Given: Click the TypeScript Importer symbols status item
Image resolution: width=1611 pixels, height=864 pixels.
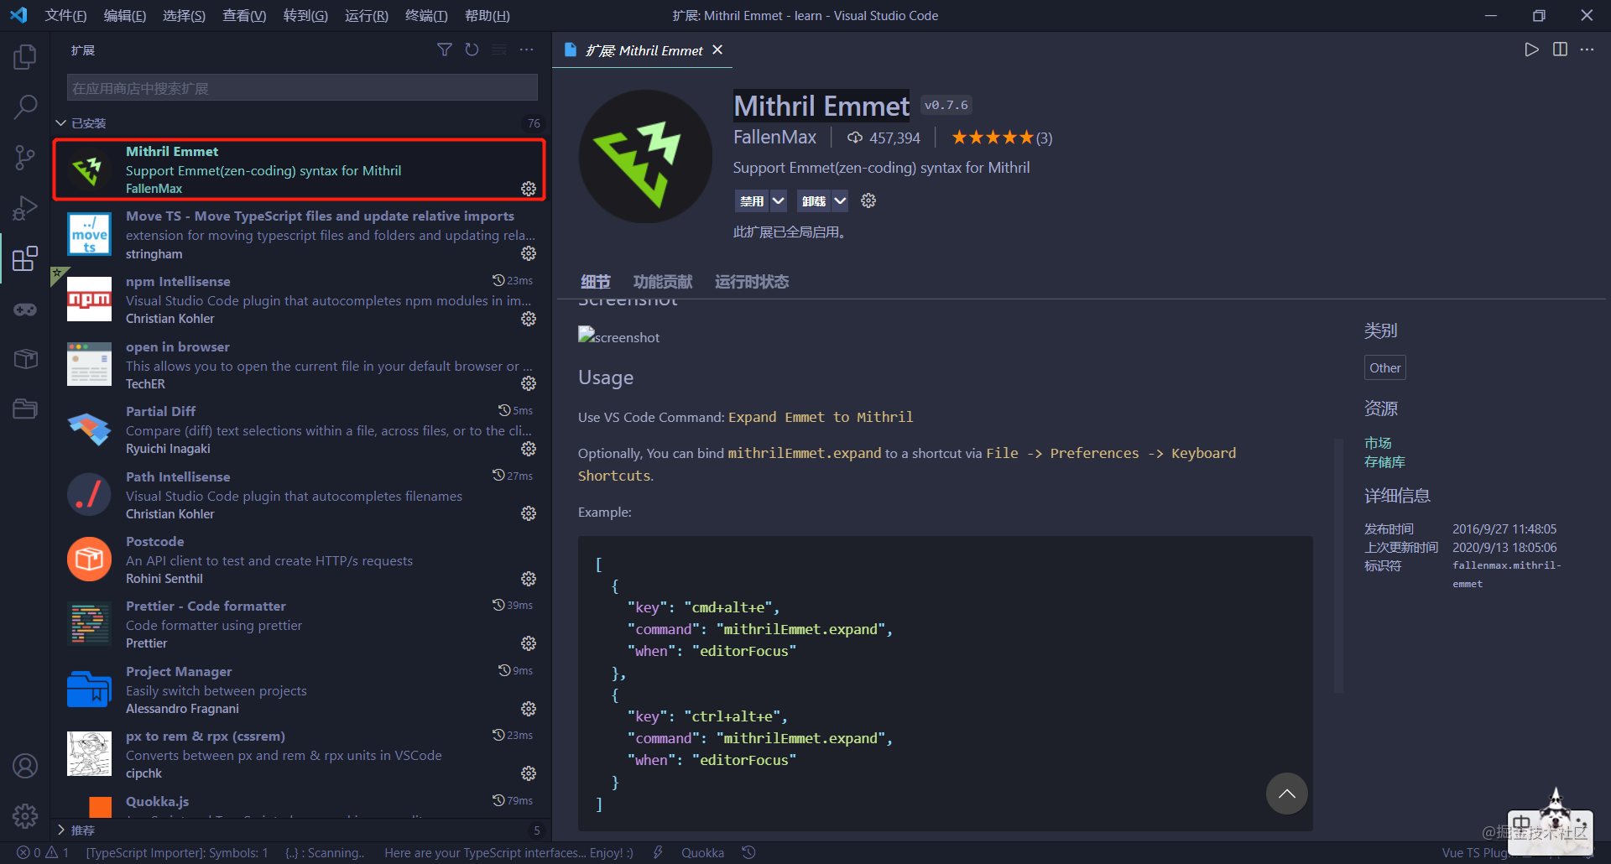Looking at the screenshot, I should (177, 852).
